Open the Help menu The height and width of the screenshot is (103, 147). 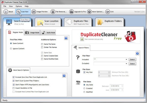coord(27,6)
